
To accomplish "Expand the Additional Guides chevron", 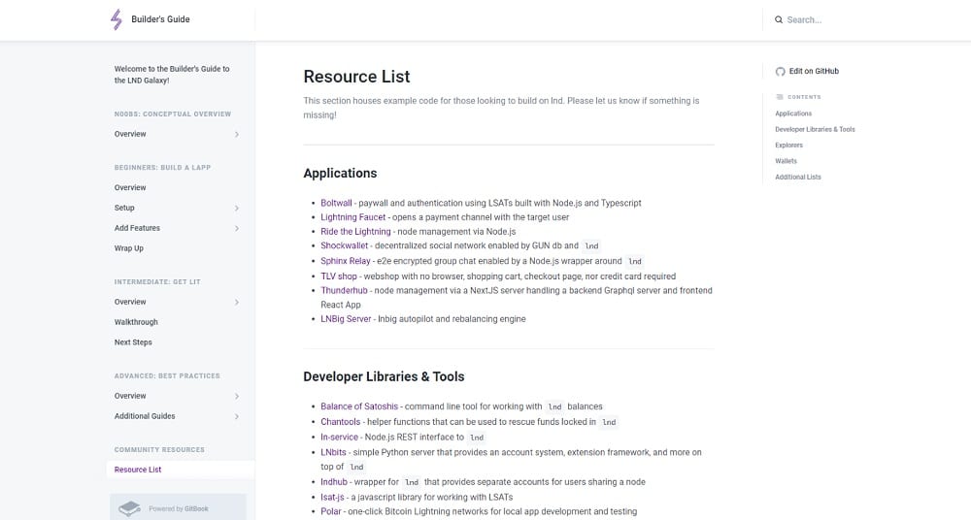I will pyautogui.click(x=237, y=416).
